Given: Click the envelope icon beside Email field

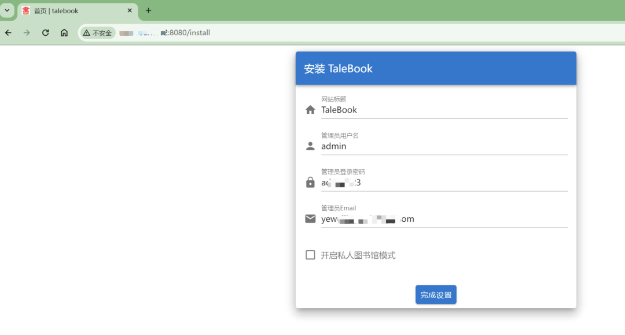Looking at the screenshot, I should tap(310, 219).
